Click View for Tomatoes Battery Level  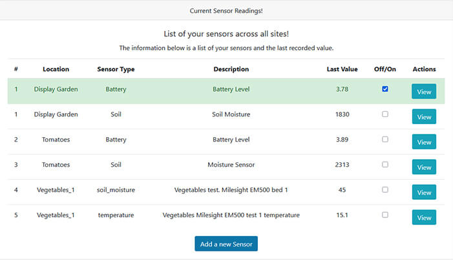424,142
